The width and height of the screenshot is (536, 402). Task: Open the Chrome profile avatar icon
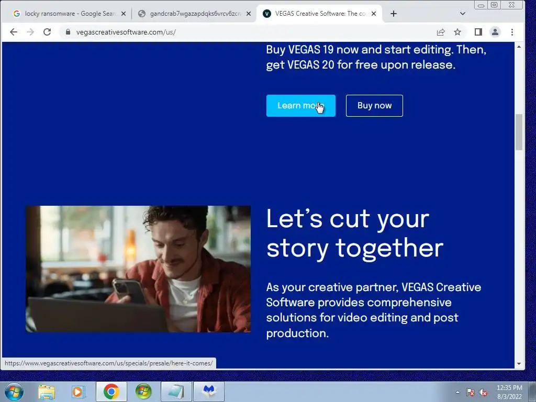(495, 32)
